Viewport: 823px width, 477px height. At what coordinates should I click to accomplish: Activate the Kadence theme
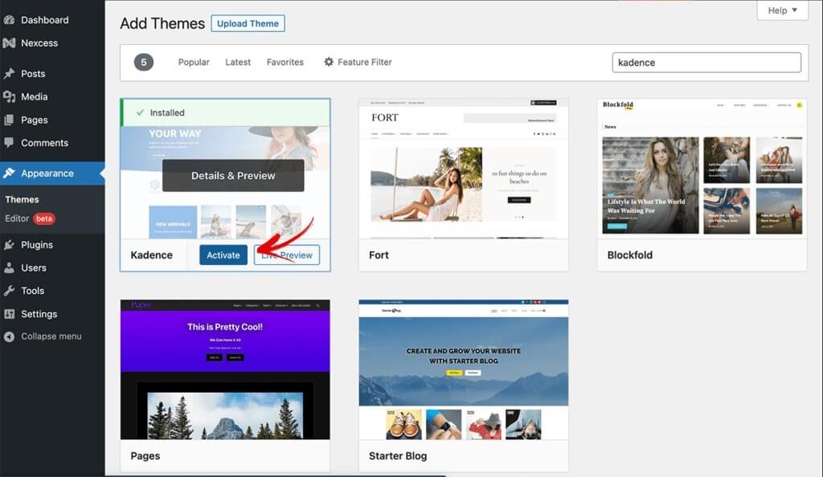pyautogui.click(x=223, y=255)
